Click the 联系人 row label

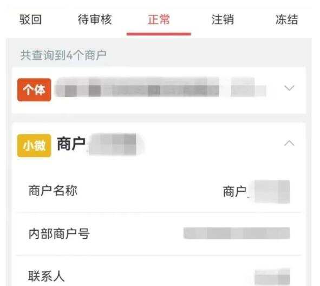point(47,276)
